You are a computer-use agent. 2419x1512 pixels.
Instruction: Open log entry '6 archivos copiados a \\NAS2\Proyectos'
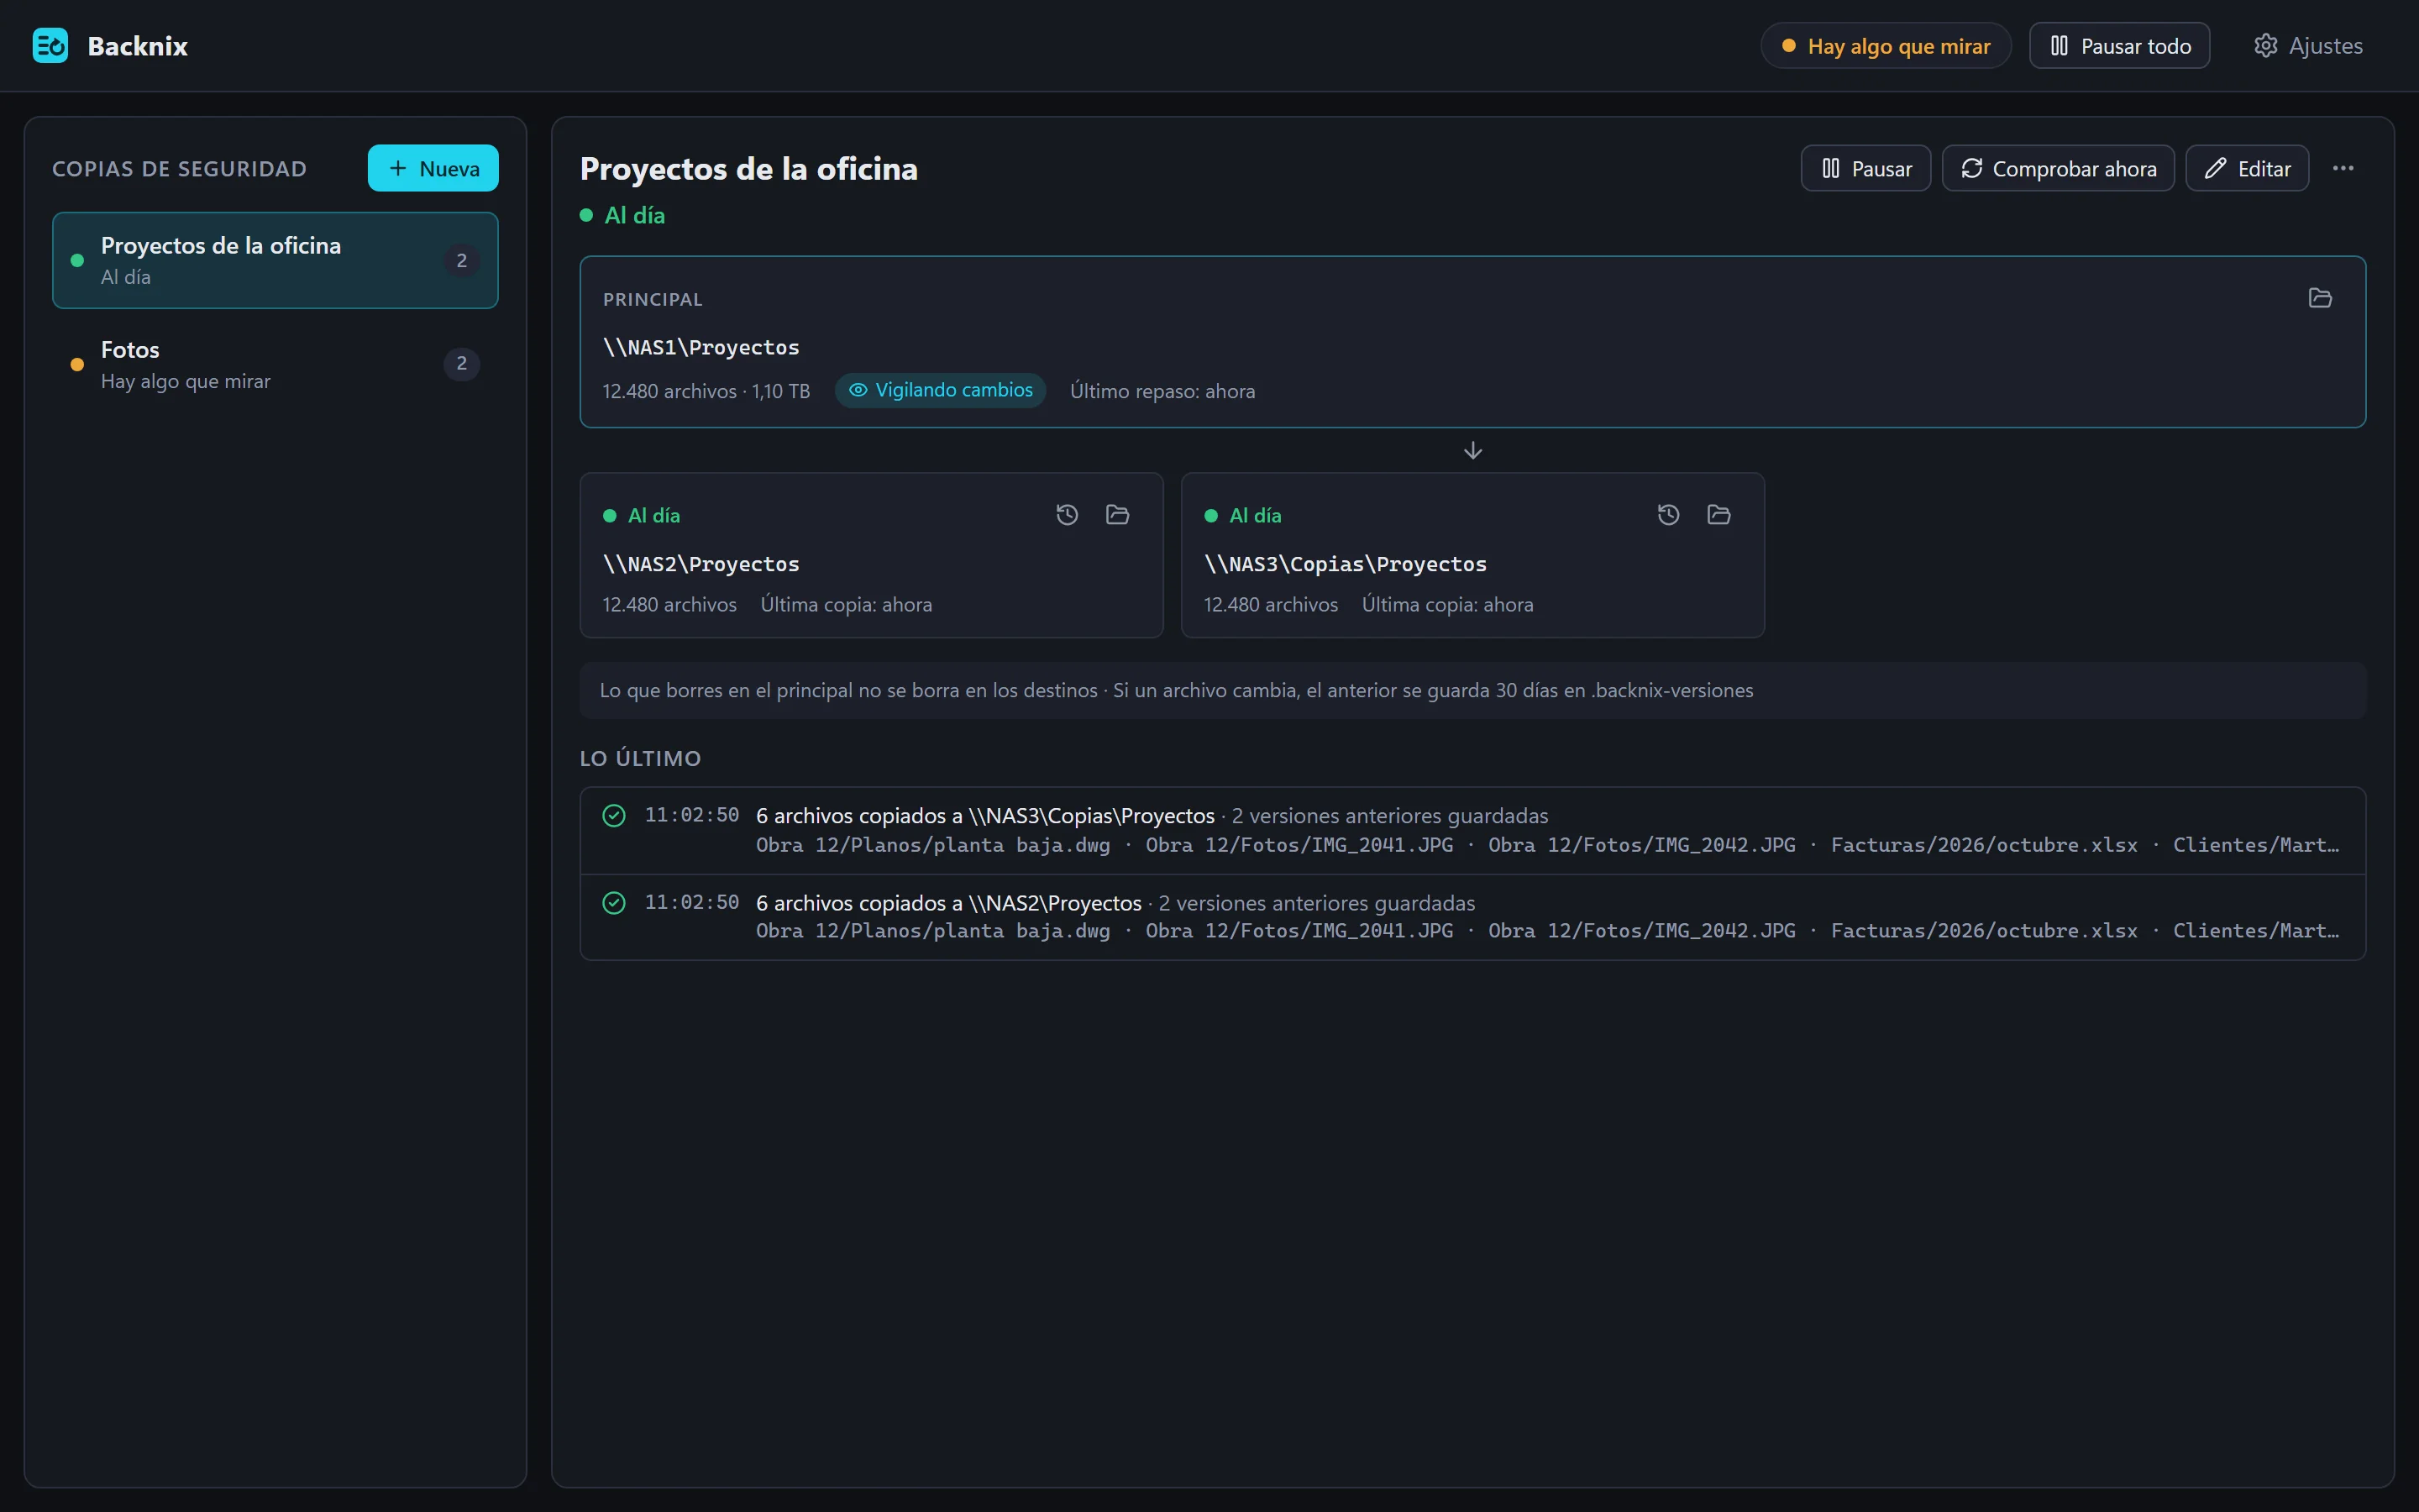1472,917
